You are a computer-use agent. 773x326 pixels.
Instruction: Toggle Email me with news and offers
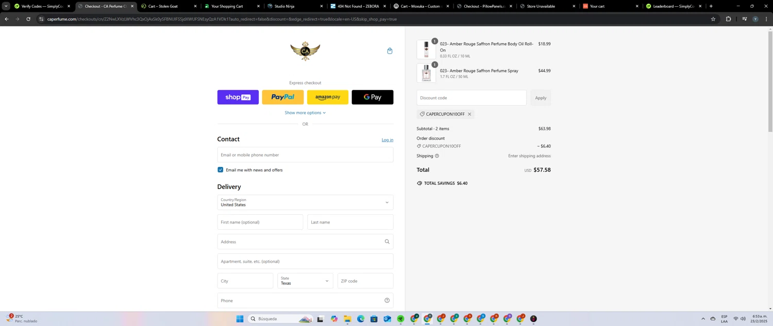coord(221,170)
